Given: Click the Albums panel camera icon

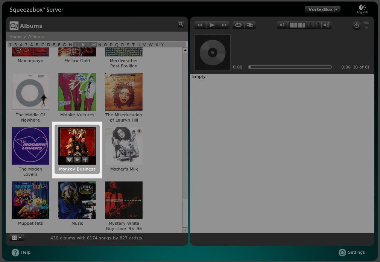Looking at the screenshot, I should pyautogui.click(x=14, y=26).
